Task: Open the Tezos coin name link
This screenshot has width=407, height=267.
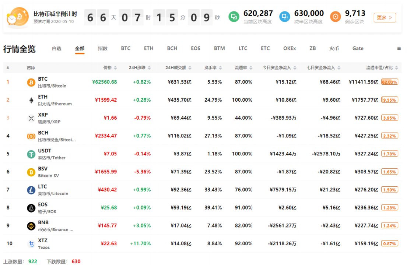Action: click(43, 247)
